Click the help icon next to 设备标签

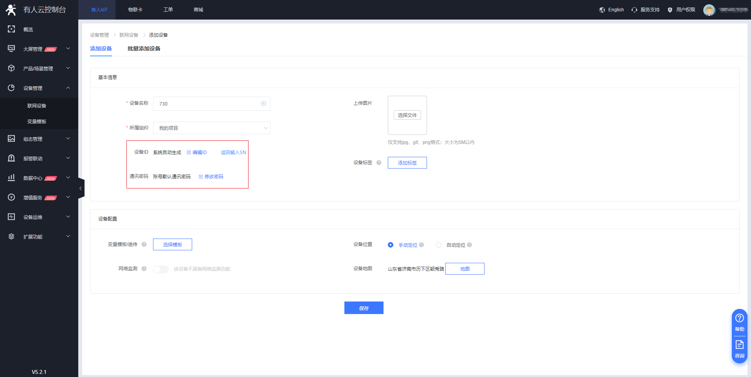[x=379, y=163]
